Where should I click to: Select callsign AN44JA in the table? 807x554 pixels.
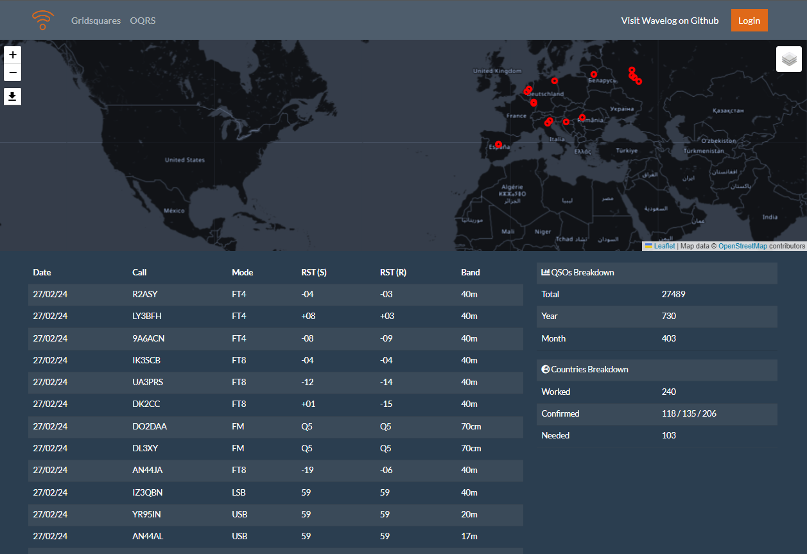148,471
